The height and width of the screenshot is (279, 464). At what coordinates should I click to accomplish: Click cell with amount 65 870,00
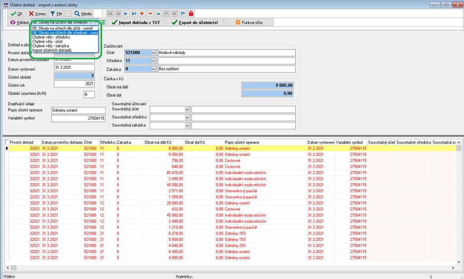[164, 173]
